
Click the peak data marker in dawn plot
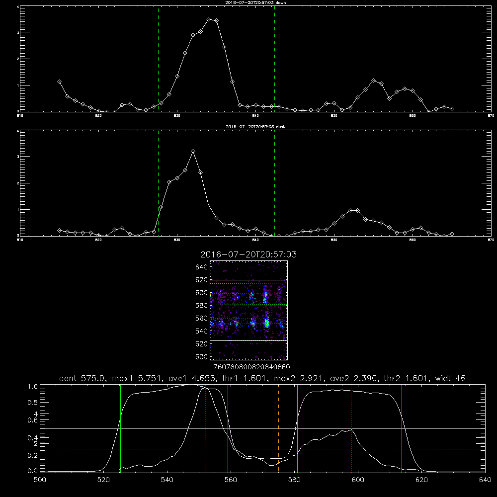tap(208, 19)
